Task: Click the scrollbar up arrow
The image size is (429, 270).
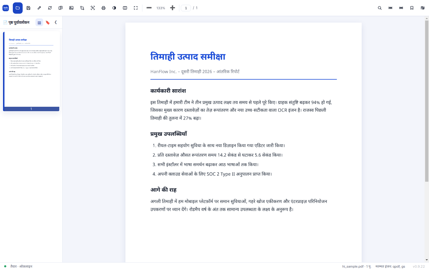Action: pyautogui.click(x=427, y=18)
